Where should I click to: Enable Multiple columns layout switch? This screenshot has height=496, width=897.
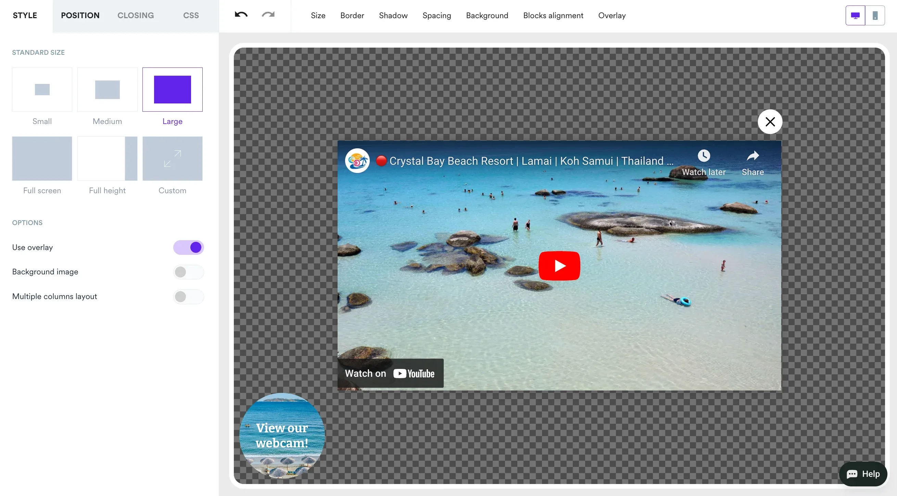pos(188,297)
